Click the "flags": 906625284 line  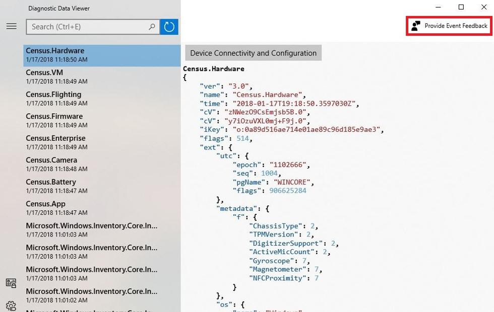click(x=269, y=191)
